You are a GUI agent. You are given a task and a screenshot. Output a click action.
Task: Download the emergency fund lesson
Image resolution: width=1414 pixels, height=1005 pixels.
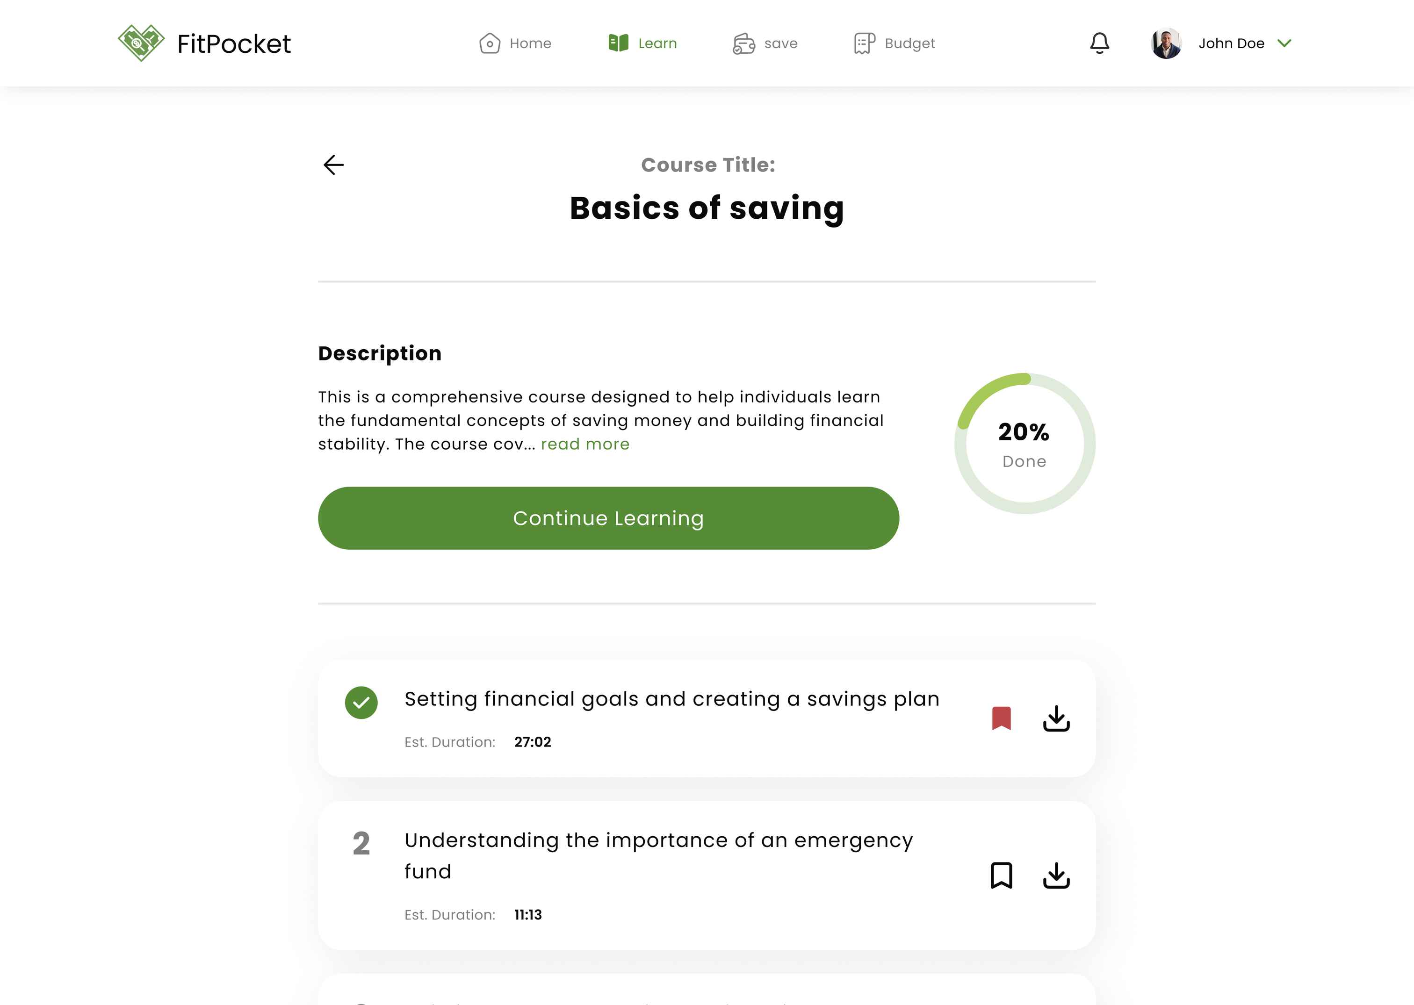(x=1056, y=875)
